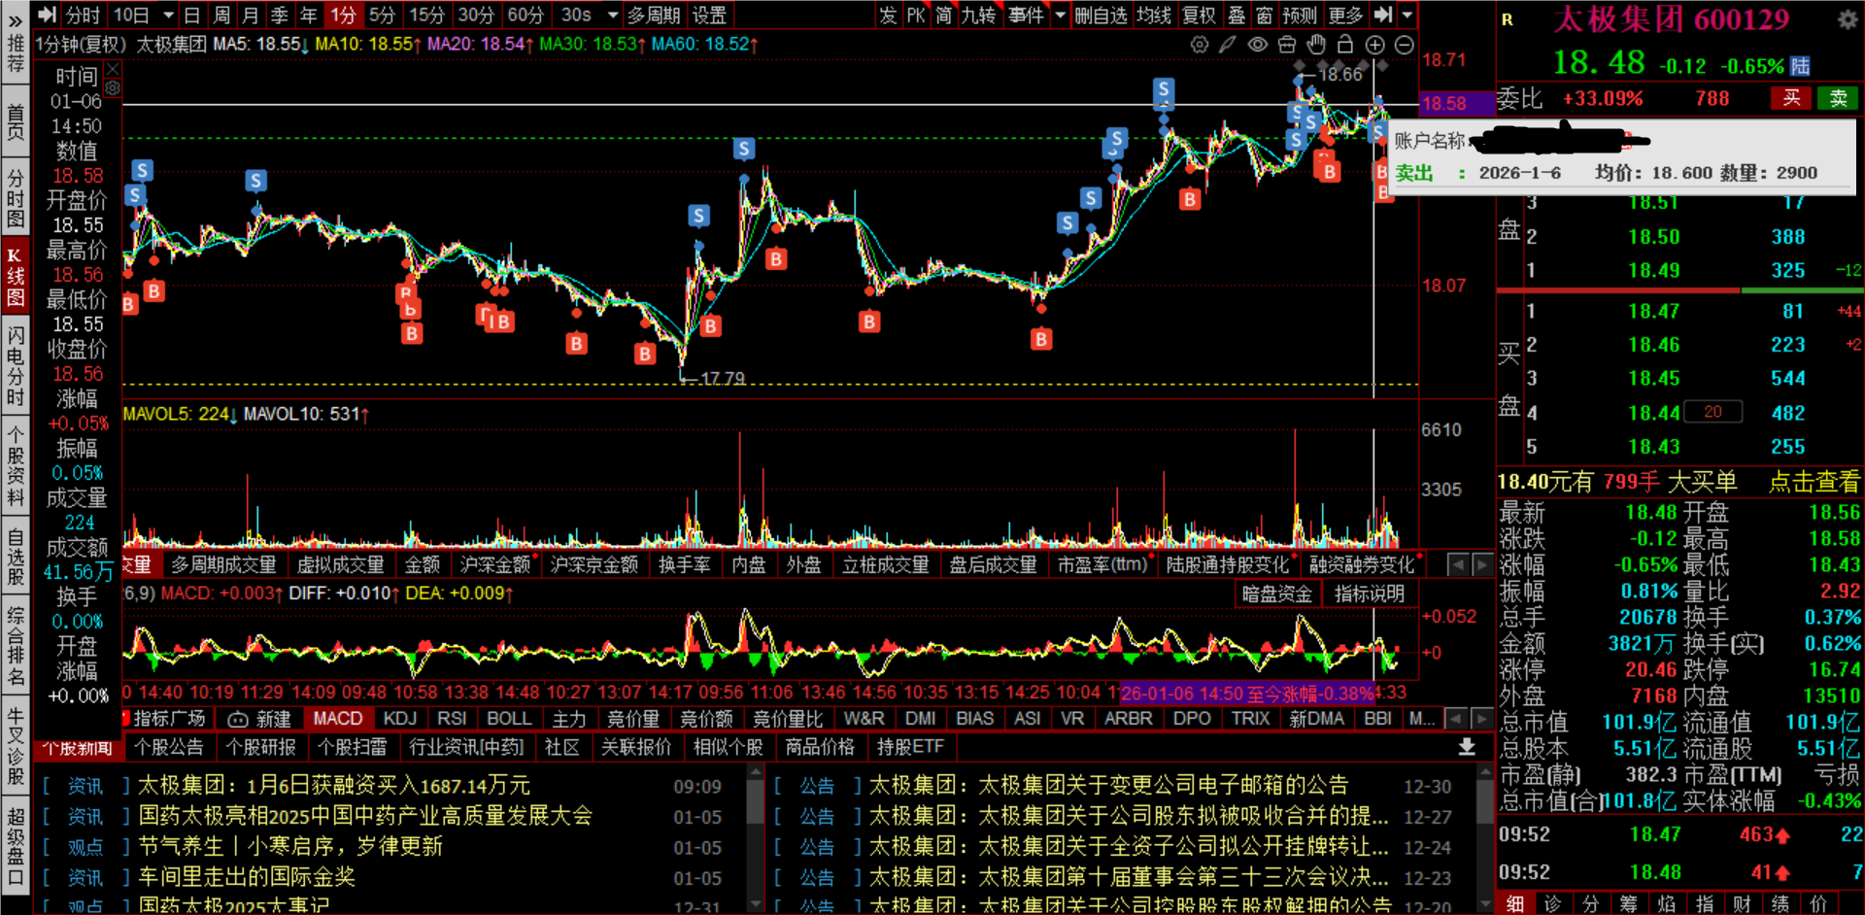Toggle the chart lock icon
Image resolution: width=1865 pixels, height=915 pixels.
coord(1345,45)
